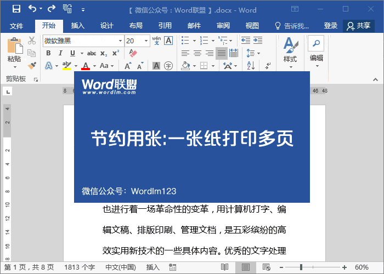Click the Clear Formatting eraser icon
384x274 pixels.
coord(132,53)
